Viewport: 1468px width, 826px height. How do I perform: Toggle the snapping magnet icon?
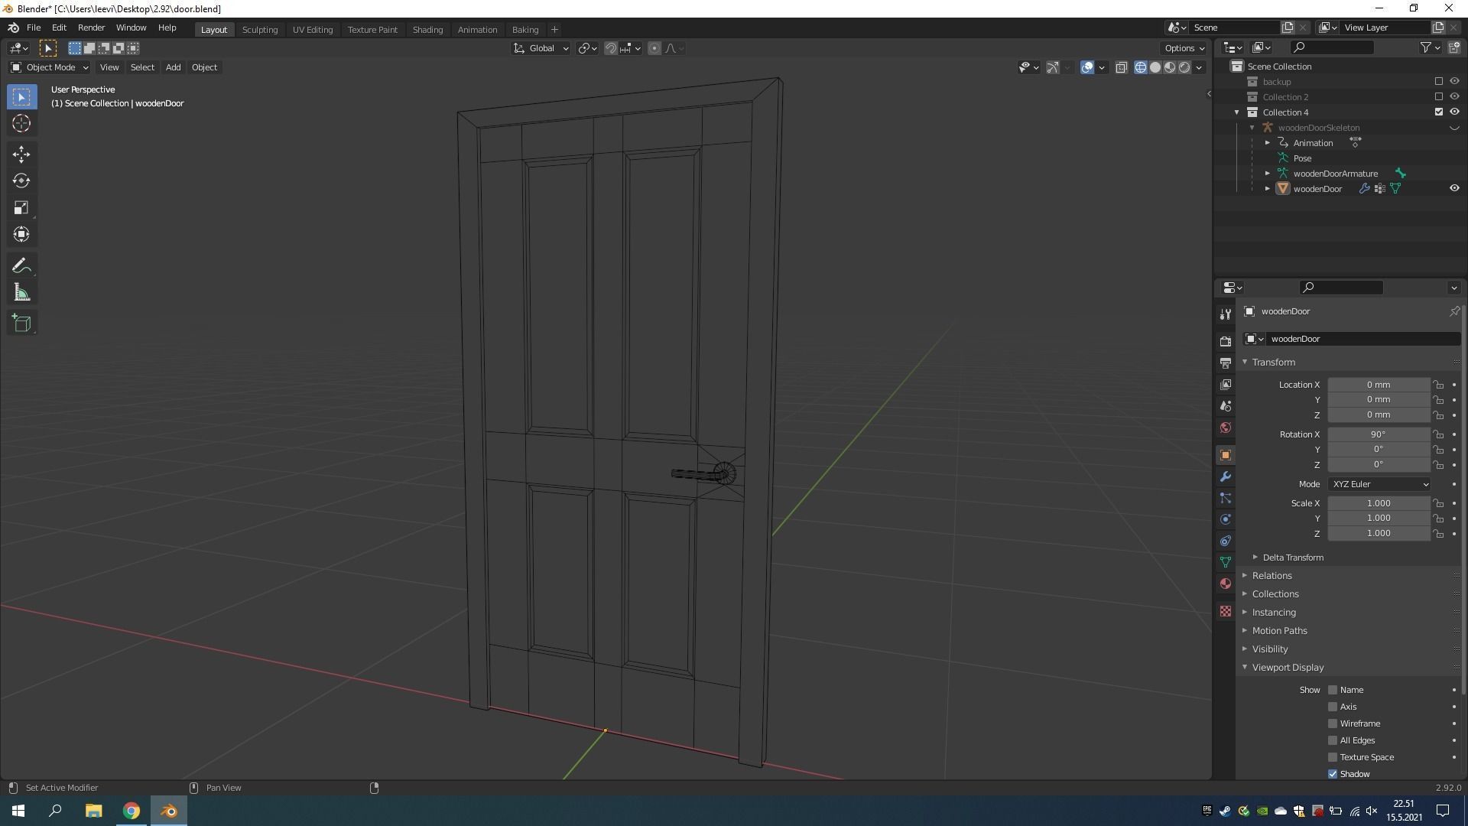click(x=611, y=48)
